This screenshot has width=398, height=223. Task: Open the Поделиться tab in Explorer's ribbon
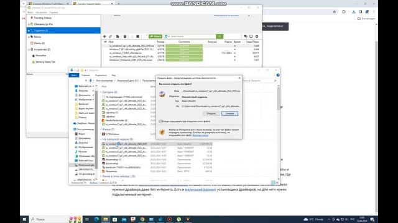[x=101, y=76]
